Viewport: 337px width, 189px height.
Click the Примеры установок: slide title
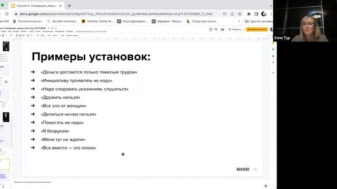pyautogui.click(x=91, y=57)
